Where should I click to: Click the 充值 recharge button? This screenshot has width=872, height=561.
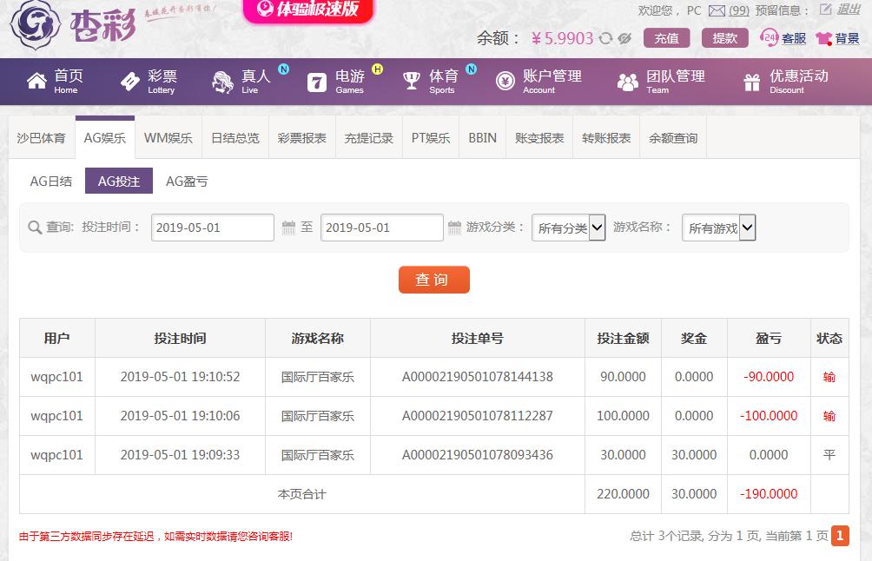pyautogui.click(x=666, y=38)
